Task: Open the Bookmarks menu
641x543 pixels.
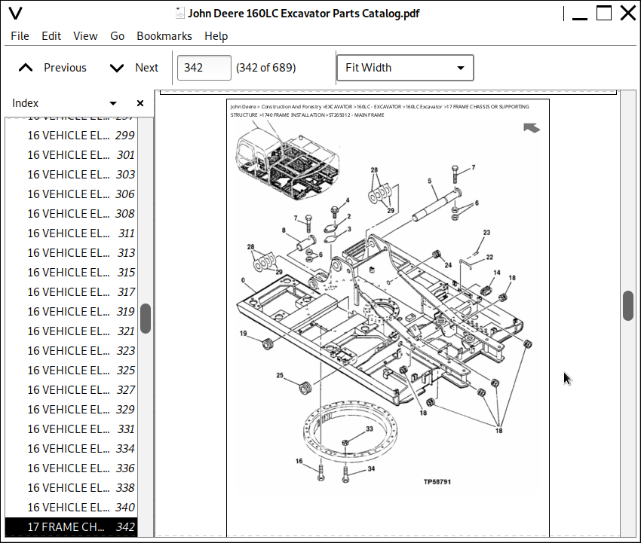Action: [x=164, y=36]
